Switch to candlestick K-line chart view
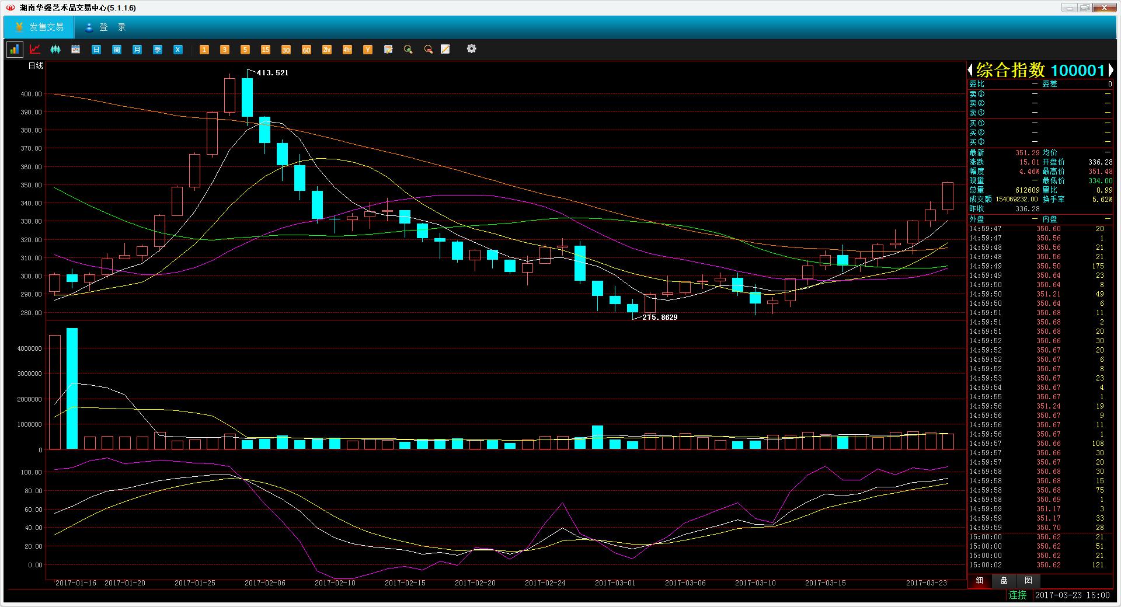 pos(55,50)
